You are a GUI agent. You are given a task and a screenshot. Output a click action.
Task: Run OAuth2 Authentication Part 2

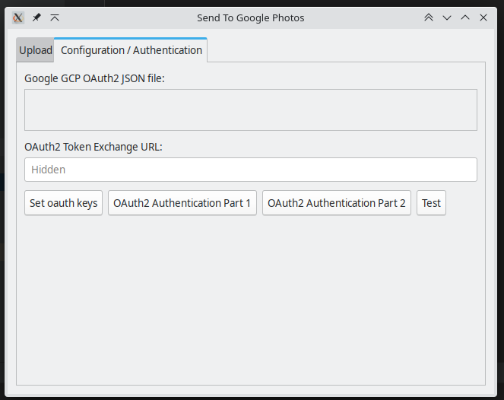coord(337,203)
